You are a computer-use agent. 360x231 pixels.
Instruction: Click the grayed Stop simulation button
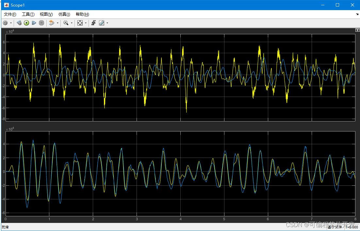point(41,23)
